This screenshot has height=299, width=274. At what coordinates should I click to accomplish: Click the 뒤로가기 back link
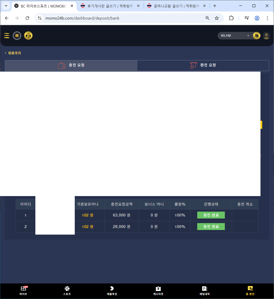(13, 53)
